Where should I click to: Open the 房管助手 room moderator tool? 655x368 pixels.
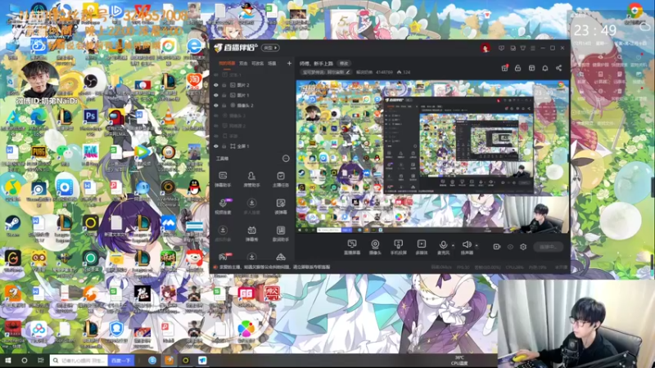(x=251, y=179)
